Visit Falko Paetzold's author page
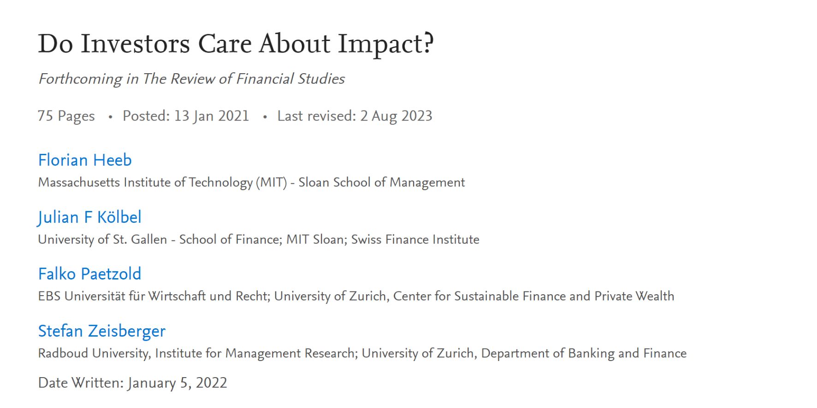The width and height of the screenshot is (817, 408). (89, 274)
